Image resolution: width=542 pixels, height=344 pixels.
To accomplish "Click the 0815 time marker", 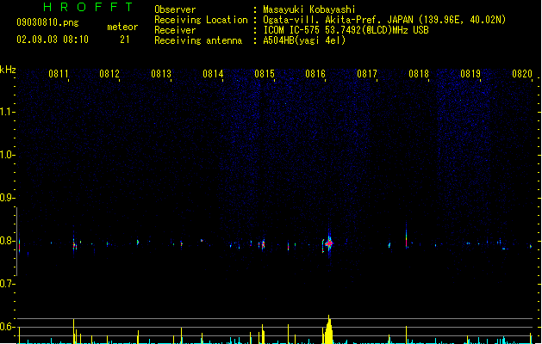I will (265, 74).
